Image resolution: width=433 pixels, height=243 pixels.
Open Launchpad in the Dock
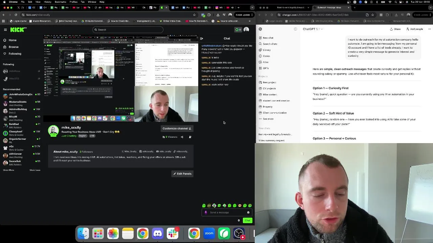pyautogui.click(x=98, y=233)
